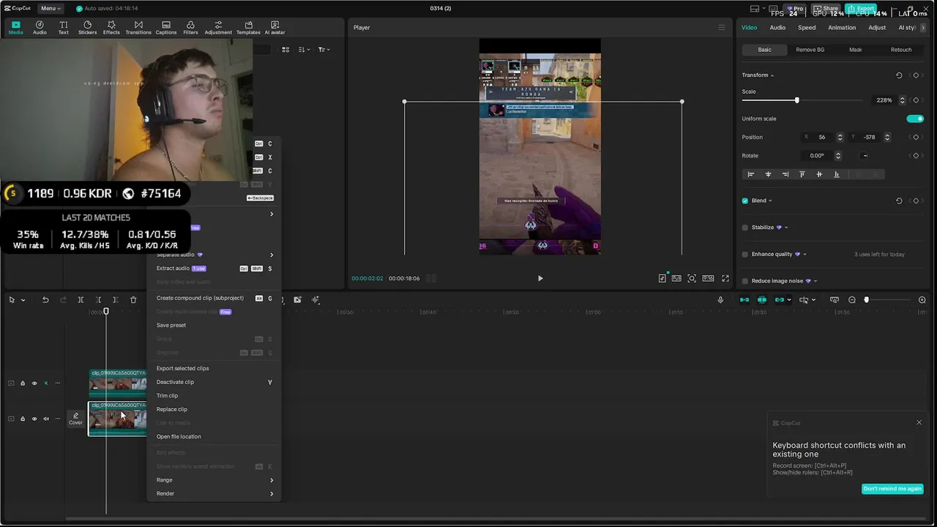Expand the Blend options arrow
The height and width of the screenshot is (527, 937).
tap(770, 201)
